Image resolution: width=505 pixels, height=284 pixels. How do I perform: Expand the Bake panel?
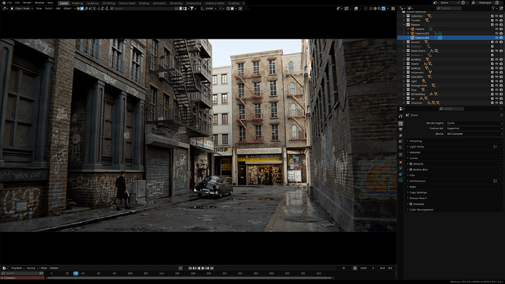454,187
